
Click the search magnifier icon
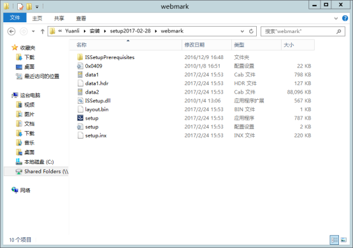coord(339,31)
